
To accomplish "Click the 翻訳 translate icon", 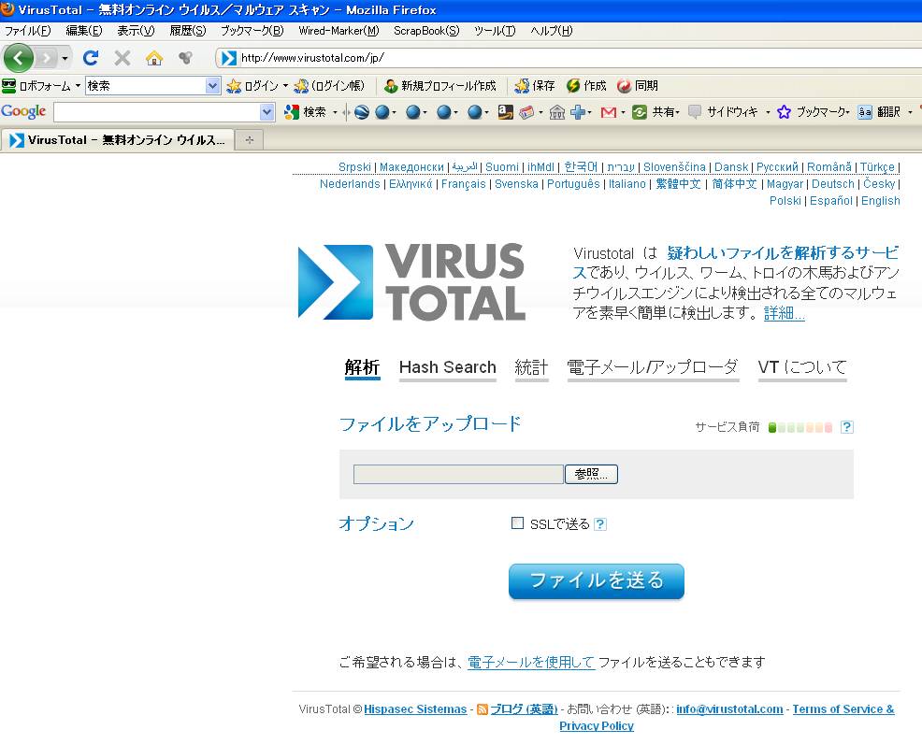I will point(864,111).
